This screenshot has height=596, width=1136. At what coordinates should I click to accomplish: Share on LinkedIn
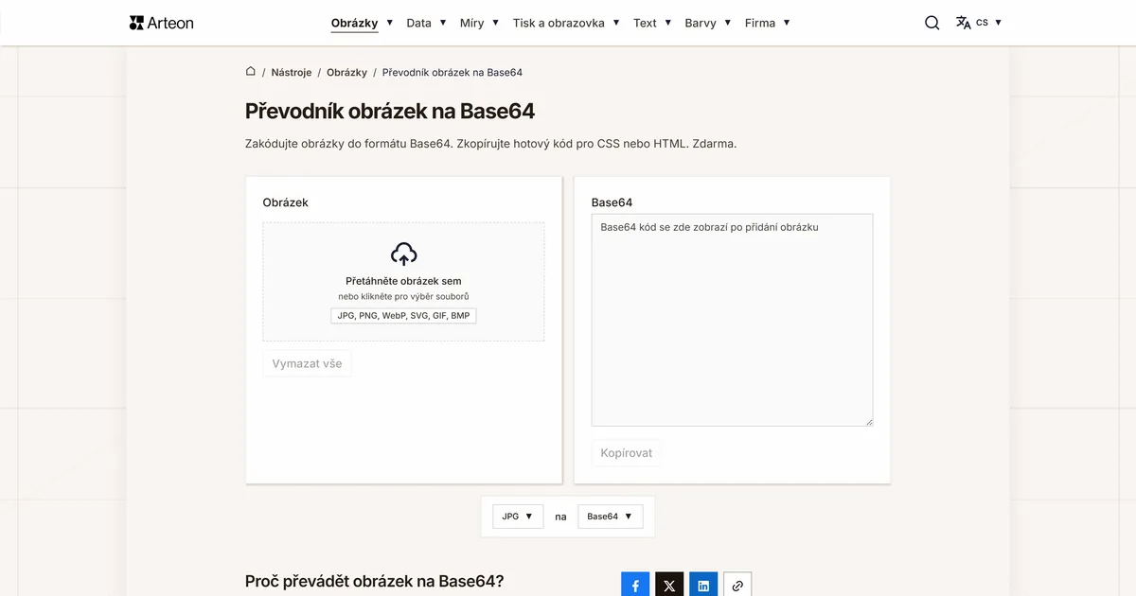click(x=703, y=586)
